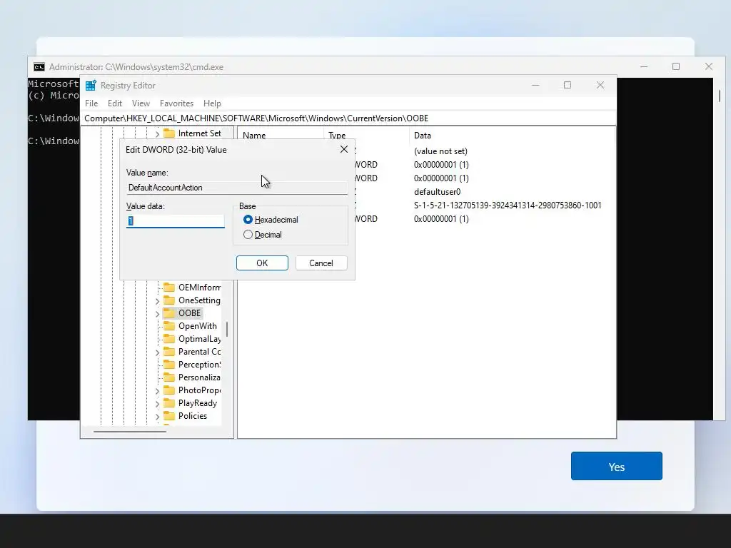Click the Yes button on setup screen

pyautogui.click(x=616, y=466)
